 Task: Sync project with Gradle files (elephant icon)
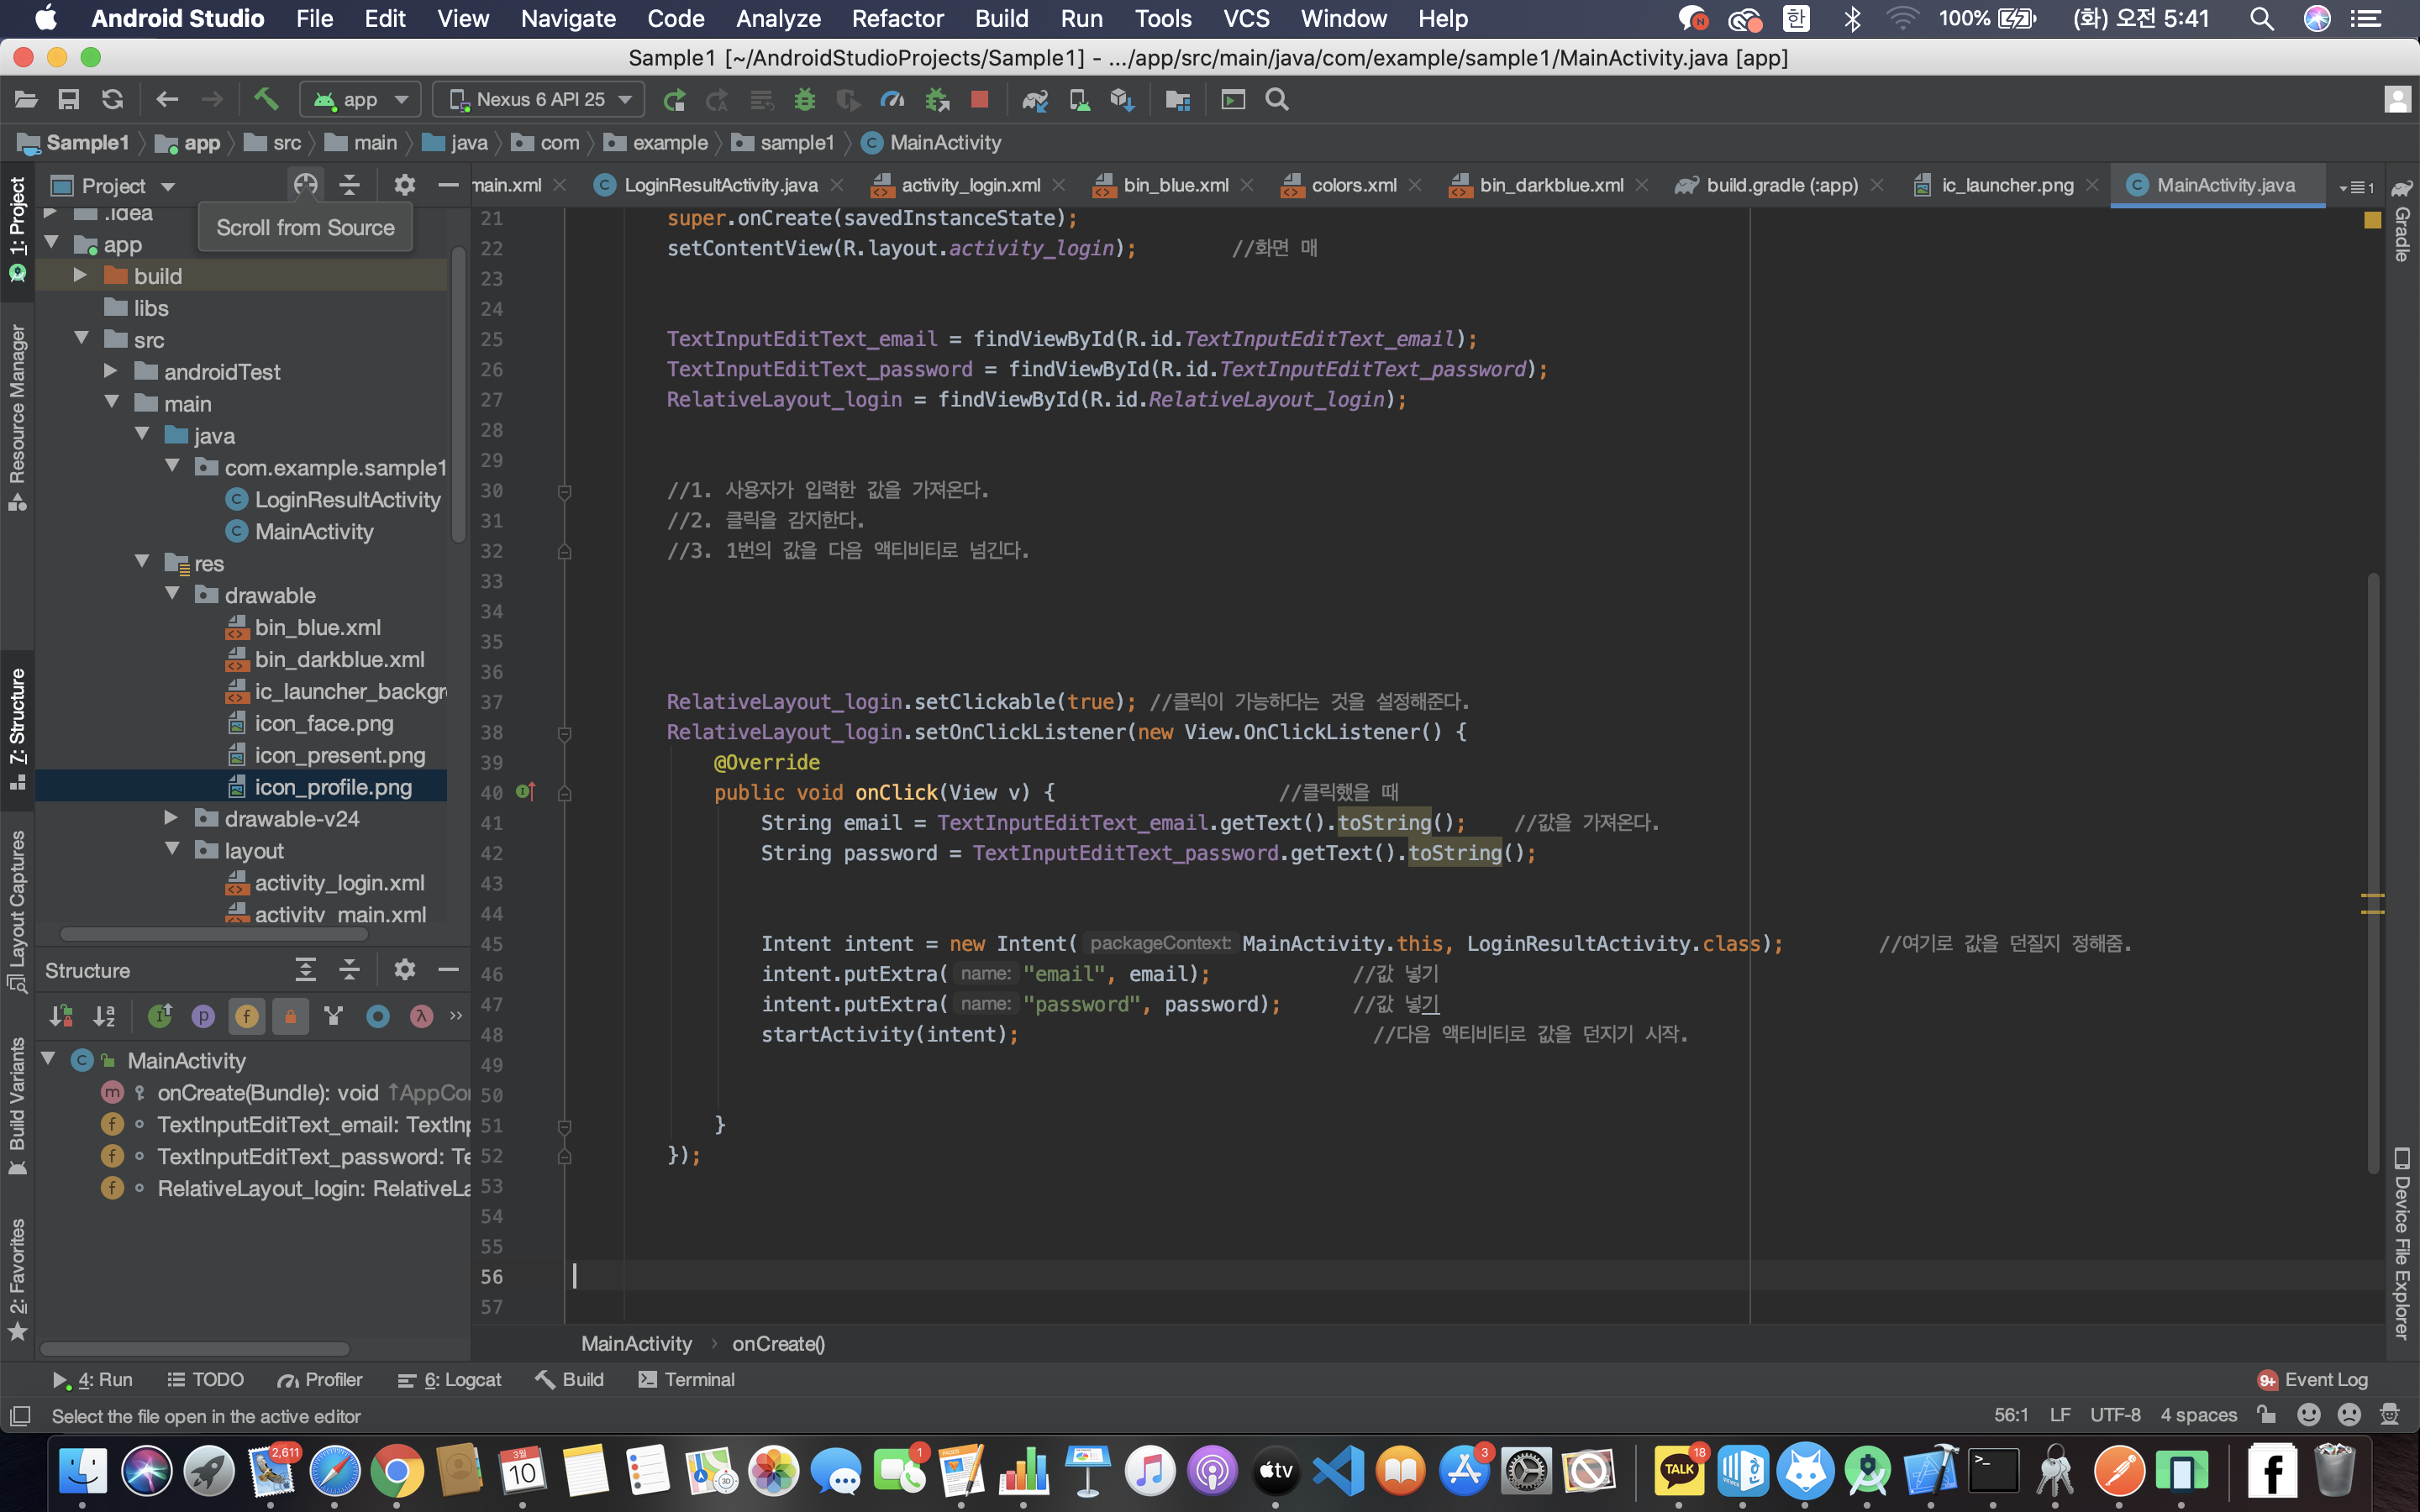1034,99
